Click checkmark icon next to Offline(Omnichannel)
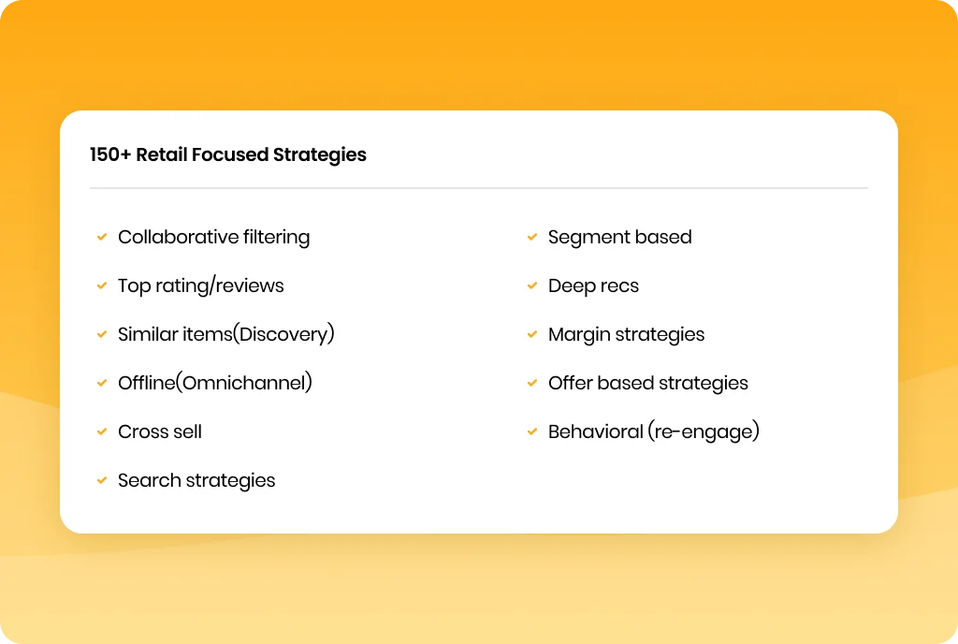The width and height of the screenshot is (958, 644). (102, 383)
